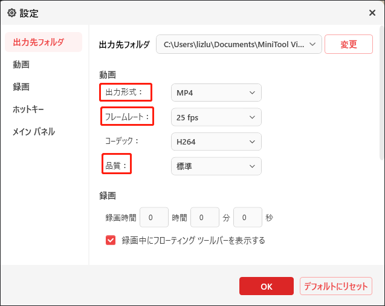
Task: Open the 動画 section in the sidebar
Action: click(21, 65)
